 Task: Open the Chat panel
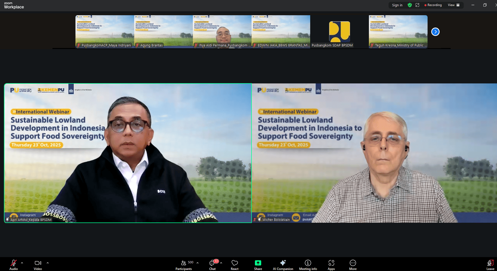click(x=212, y=264)
